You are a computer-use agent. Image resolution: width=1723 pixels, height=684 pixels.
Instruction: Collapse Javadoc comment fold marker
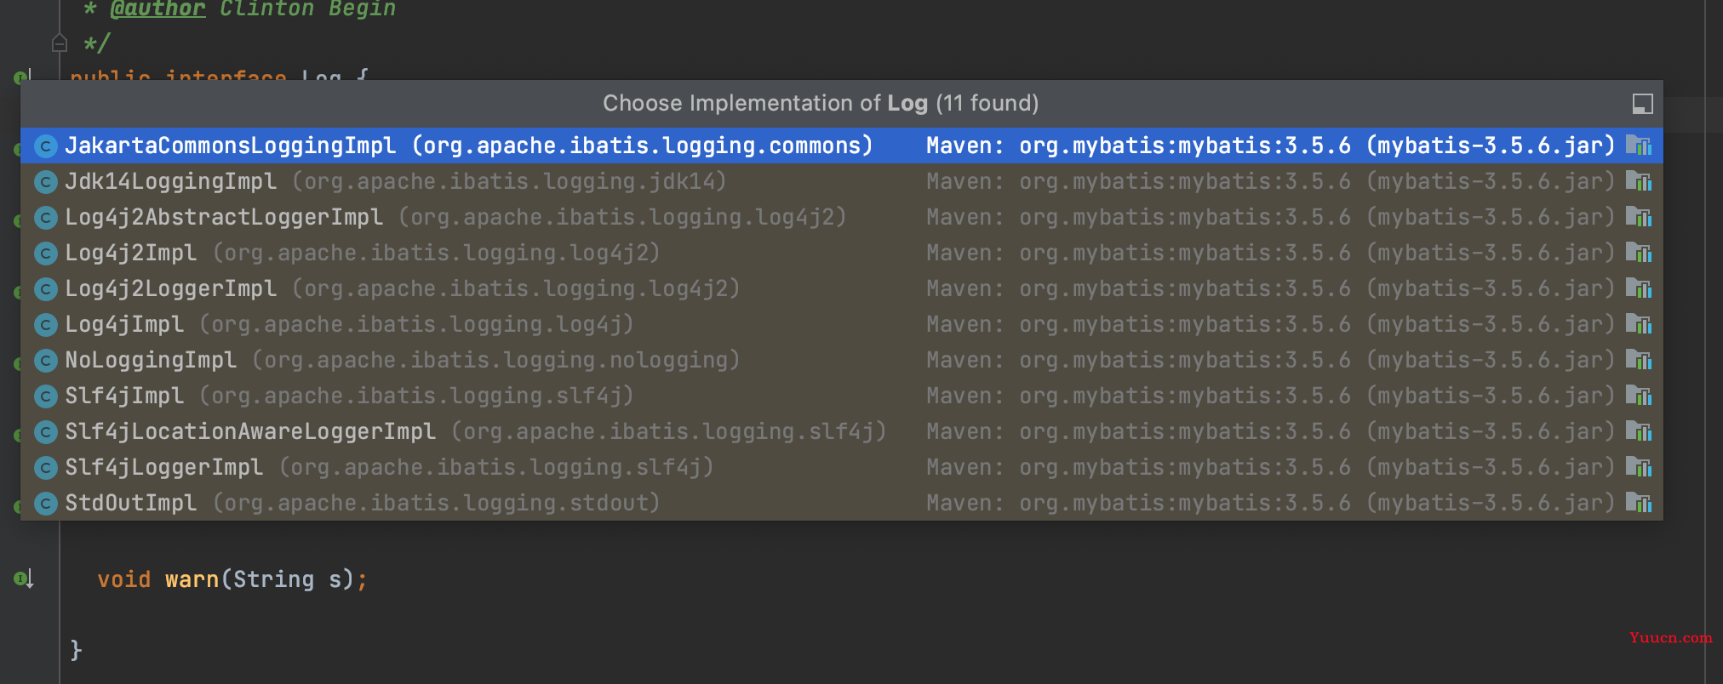(59, 43)
